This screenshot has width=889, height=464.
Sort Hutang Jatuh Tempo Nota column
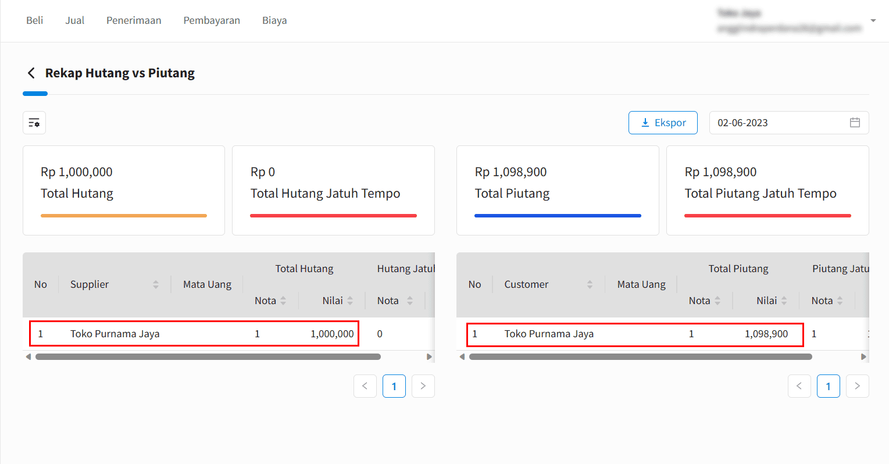point(410,301)
